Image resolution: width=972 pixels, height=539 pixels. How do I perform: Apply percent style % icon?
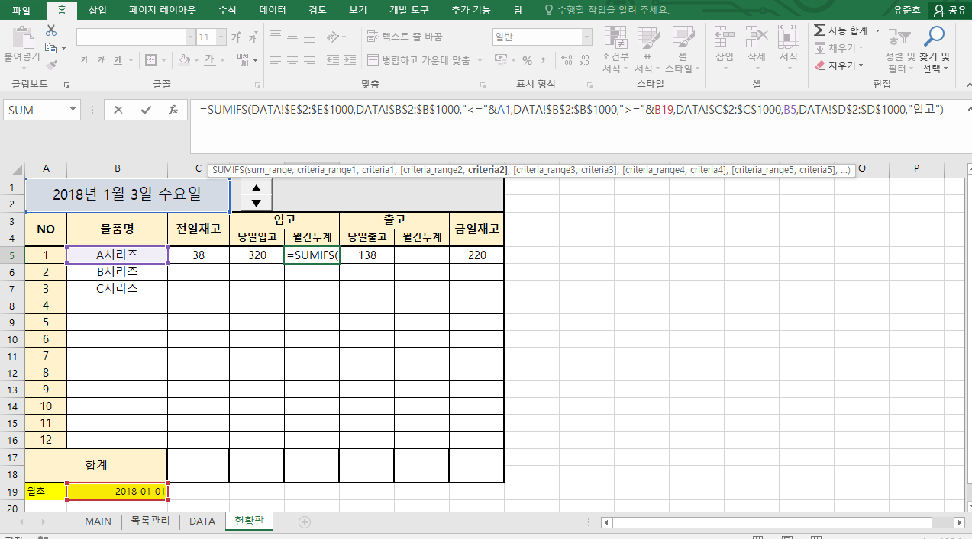point(527,60)
